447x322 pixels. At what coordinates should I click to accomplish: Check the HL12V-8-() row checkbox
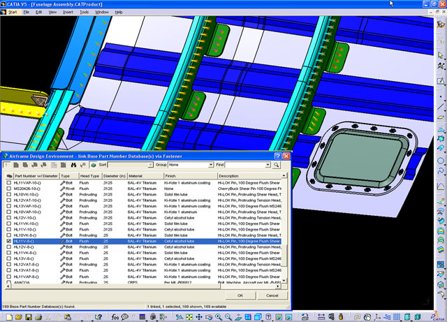9,247
